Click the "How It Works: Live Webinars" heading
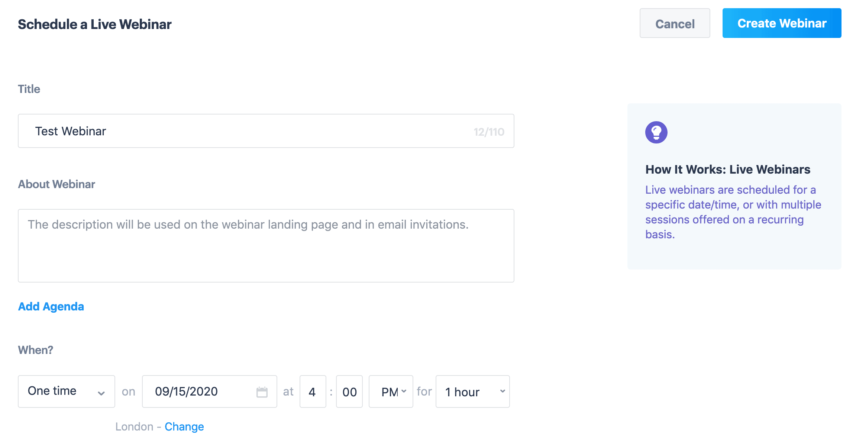 pyautogui.click(x=727, y=170)
